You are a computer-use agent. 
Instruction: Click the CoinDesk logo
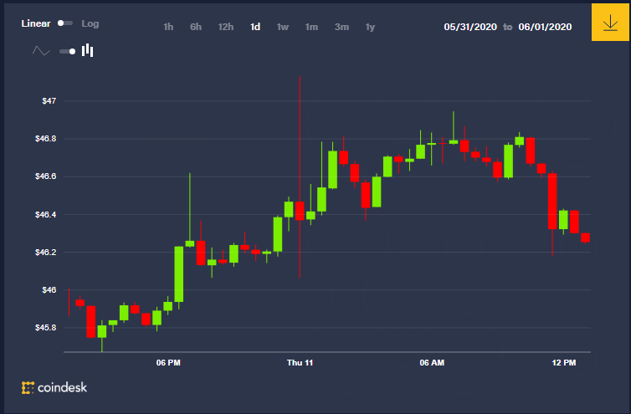[54, 387]
